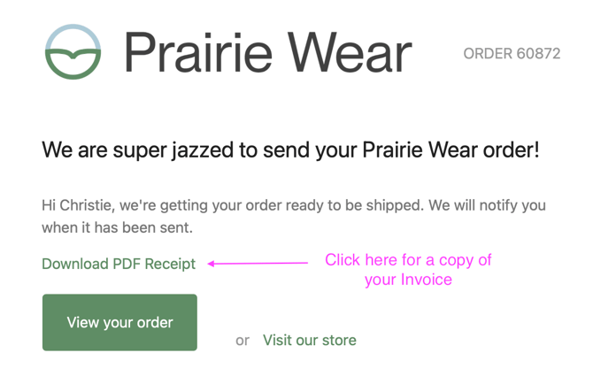Image resolution: width=593 pixels, height=376 pixels.
Task: Click the Prairie Wear circular logo icon
Action: [73, 53]
